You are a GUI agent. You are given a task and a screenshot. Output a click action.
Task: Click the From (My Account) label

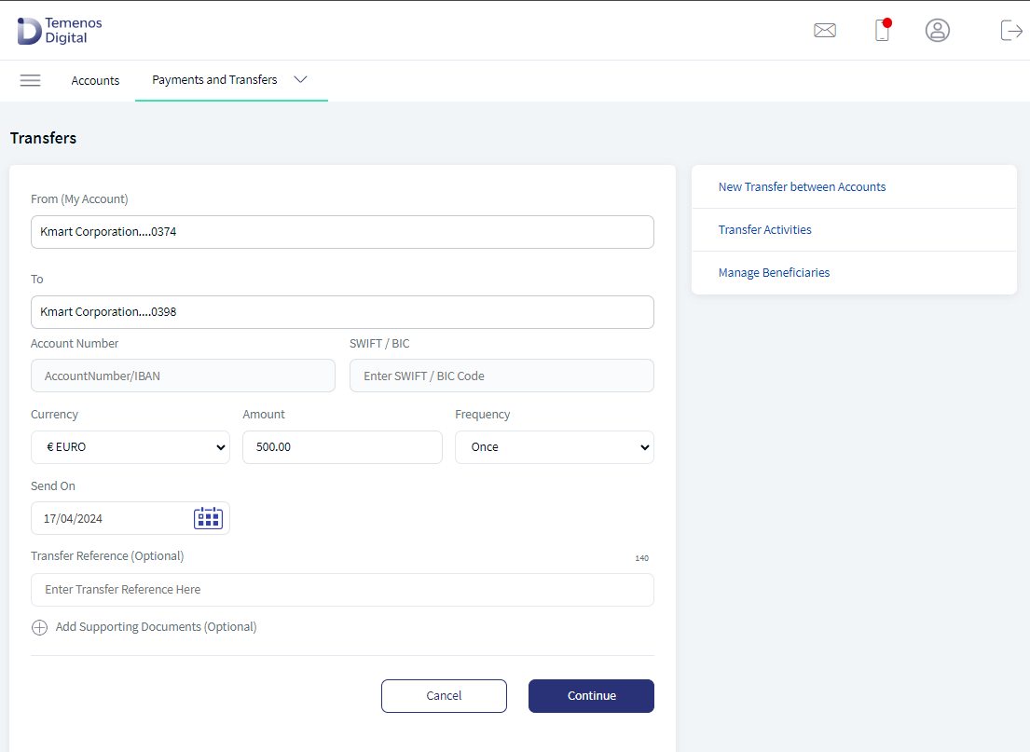tap(79, 199)
